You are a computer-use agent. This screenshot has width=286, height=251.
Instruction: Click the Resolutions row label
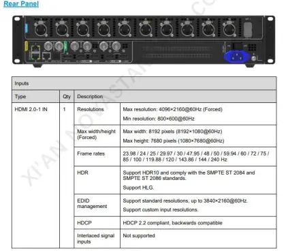pos(91,109)
